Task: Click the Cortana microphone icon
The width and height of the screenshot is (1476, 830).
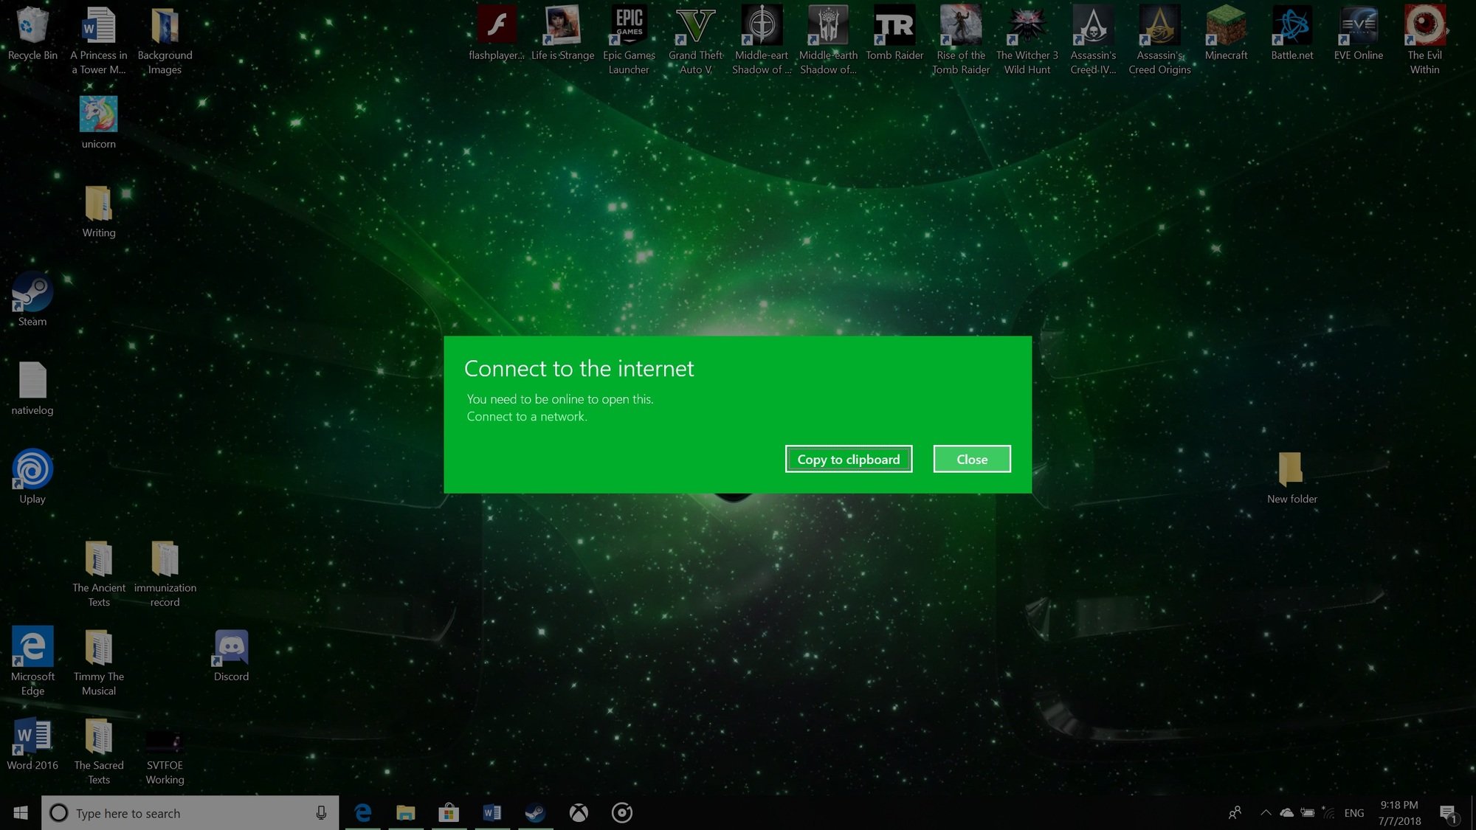Action: pos(321,812)
